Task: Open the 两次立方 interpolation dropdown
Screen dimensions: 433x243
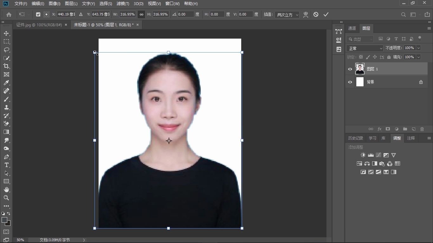Action: pyautogui.click(x=287, y=15)
